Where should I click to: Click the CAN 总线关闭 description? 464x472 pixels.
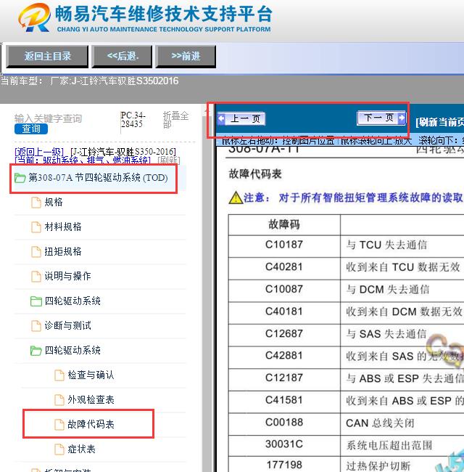[x=380, y=423]
